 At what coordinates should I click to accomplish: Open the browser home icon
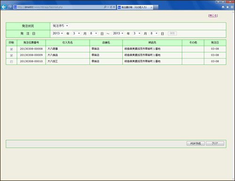[x=223, y=7]
